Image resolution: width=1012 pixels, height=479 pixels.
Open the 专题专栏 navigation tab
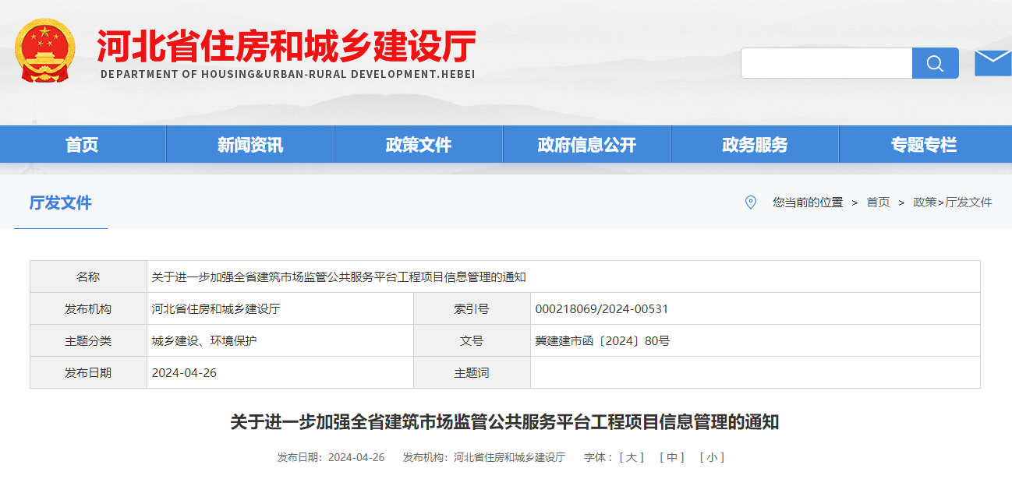pos(924,144)
